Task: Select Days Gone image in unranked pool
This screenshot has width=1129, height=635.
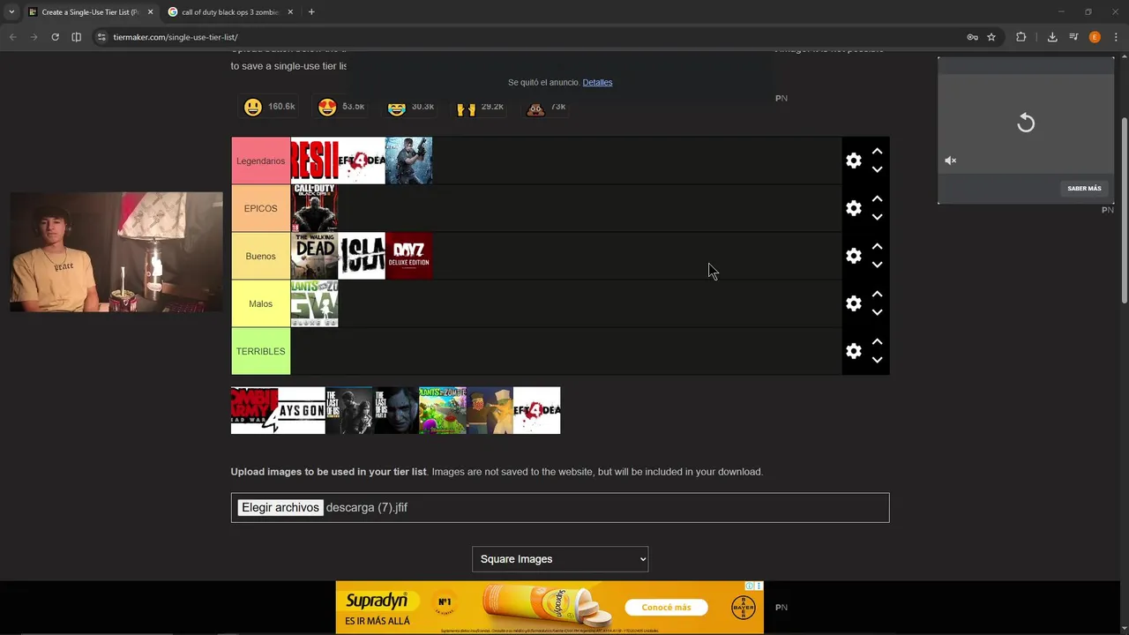Action: [302, 410]
